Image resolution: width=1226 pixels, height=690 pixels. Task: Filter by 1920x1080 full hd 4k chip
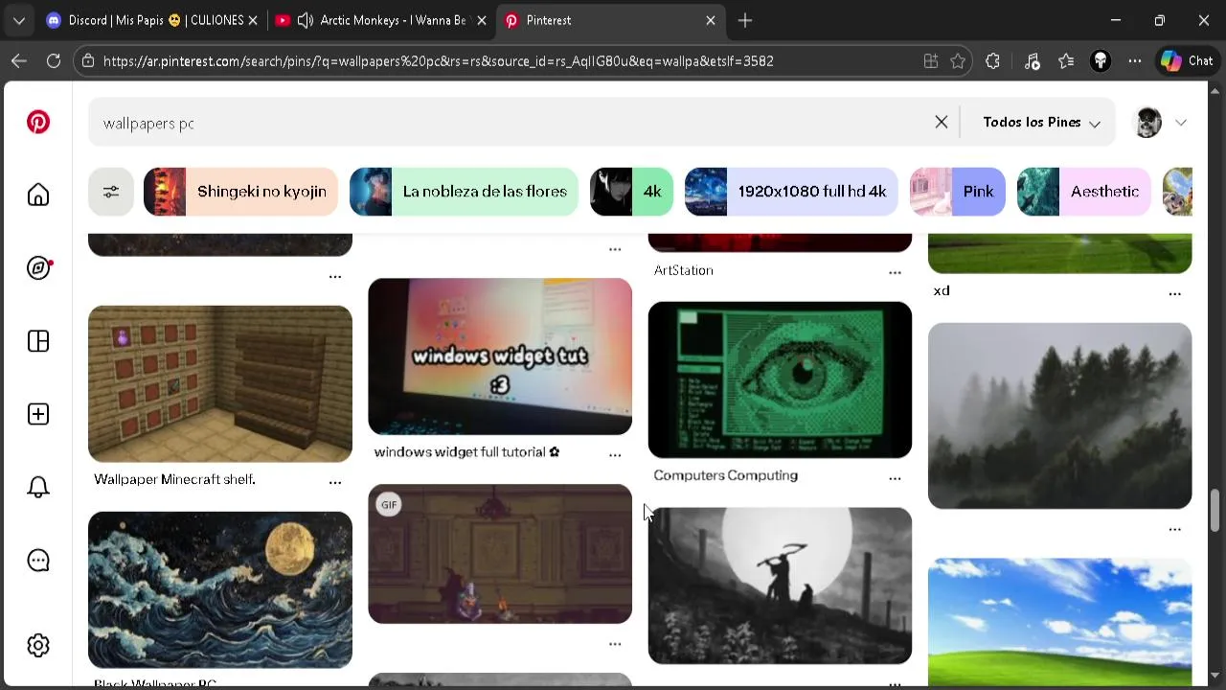(x=791, y=192)
